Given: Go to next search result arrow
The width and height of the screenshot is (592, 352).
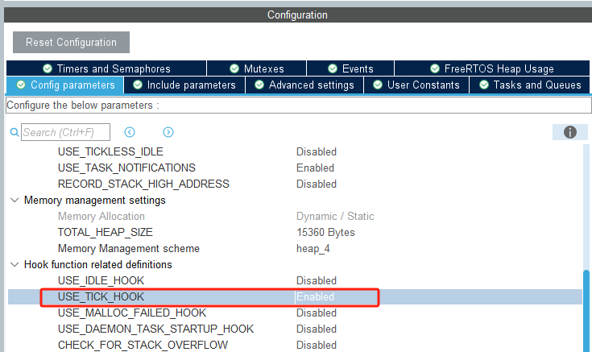Looking at the screenshot, I should 168,132.
